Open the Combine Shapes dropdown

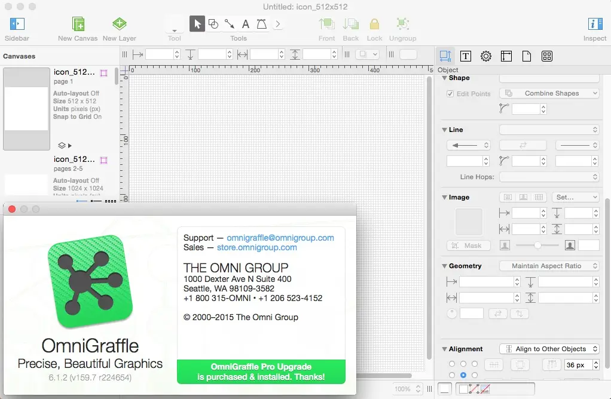[549, 93]
